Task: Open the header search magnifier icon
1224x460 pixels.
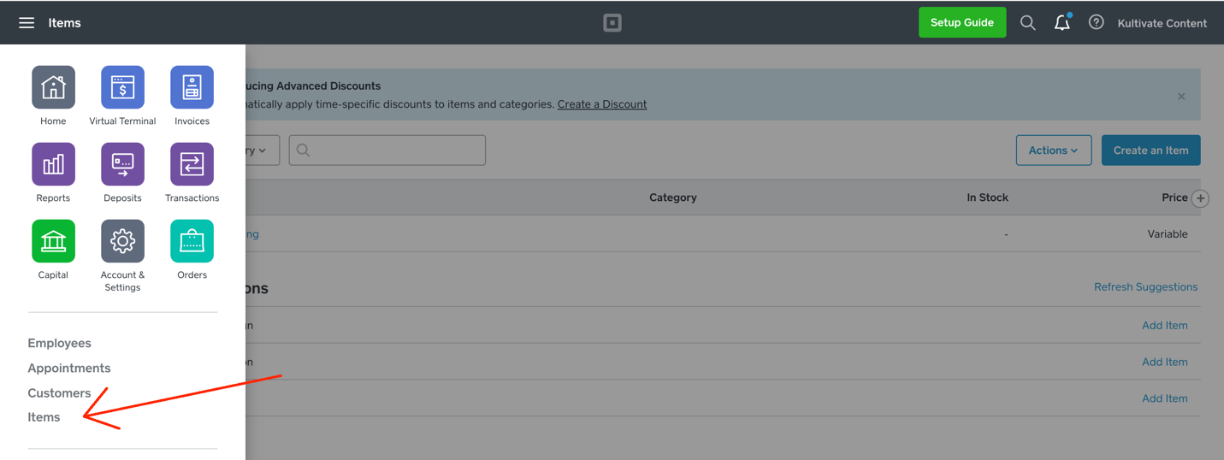Action: pyautogui.click(x=1027, y=23)
